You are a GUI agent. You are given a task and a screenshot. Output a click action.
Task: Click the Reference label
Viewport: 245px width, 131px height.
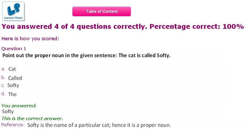point(13,125)
